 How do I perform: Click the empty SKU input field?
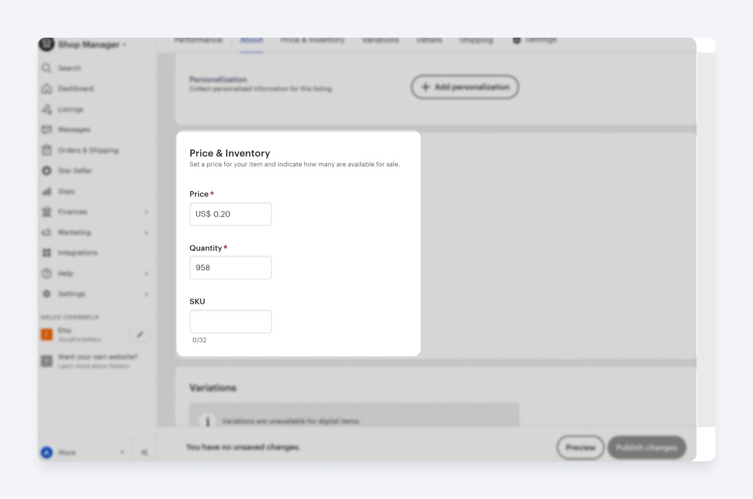pos(231,322)
